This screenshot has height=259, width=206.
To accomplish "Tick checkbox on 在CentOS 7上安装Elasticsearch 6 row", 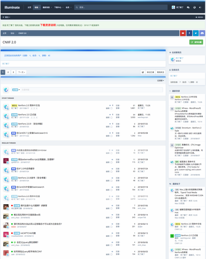I will (111, 136).
